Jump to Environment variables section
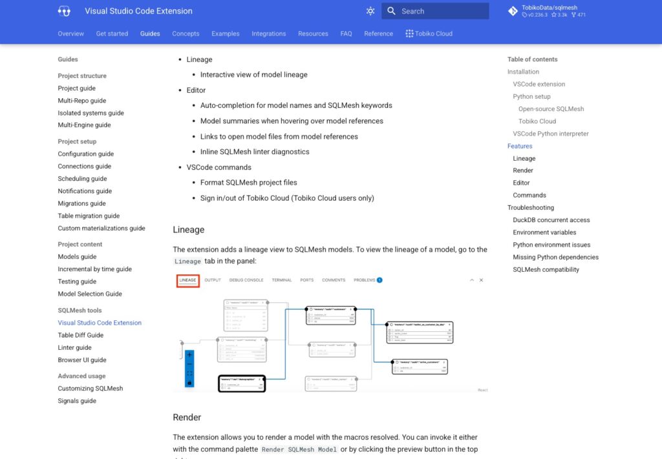The width and height of the screenshot is (662, 459). tap(544, 232)
